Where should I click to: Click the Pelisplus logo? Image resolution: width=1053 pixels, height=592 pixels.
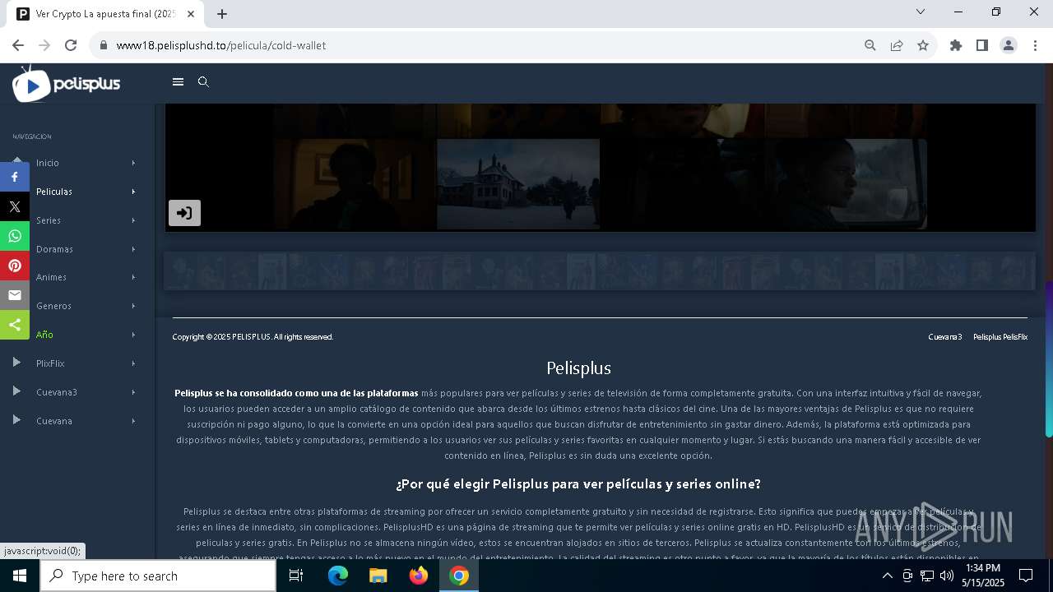point(67,84)
